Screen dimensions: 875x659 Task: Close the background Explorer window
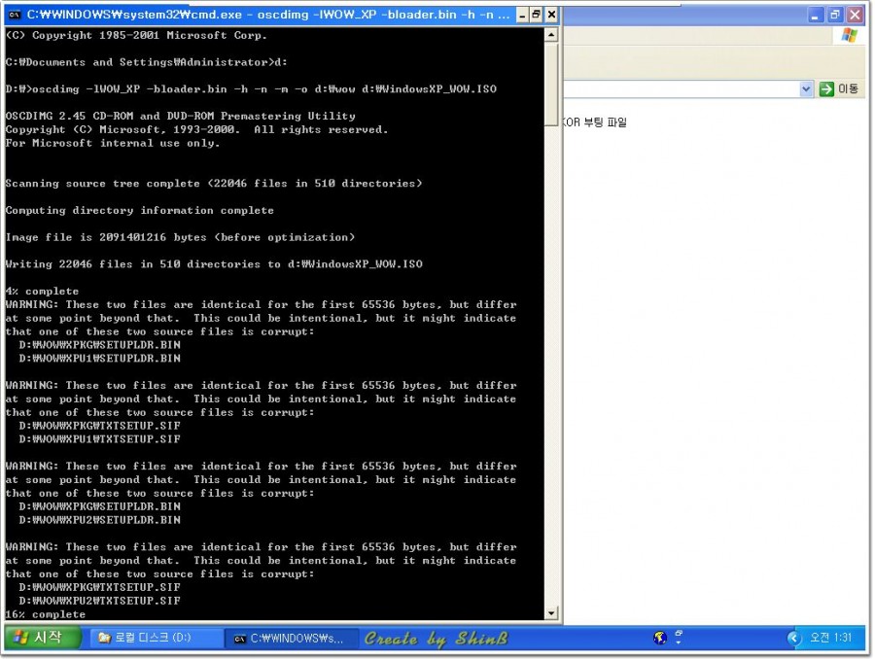[855, 16]
